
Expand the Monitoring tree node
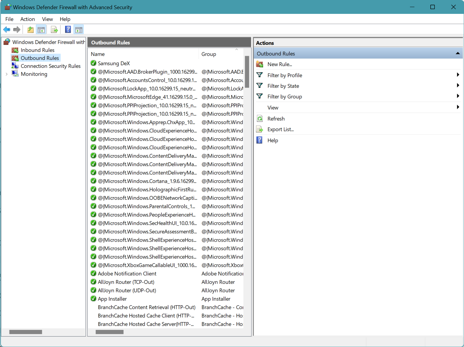point(6,74)
